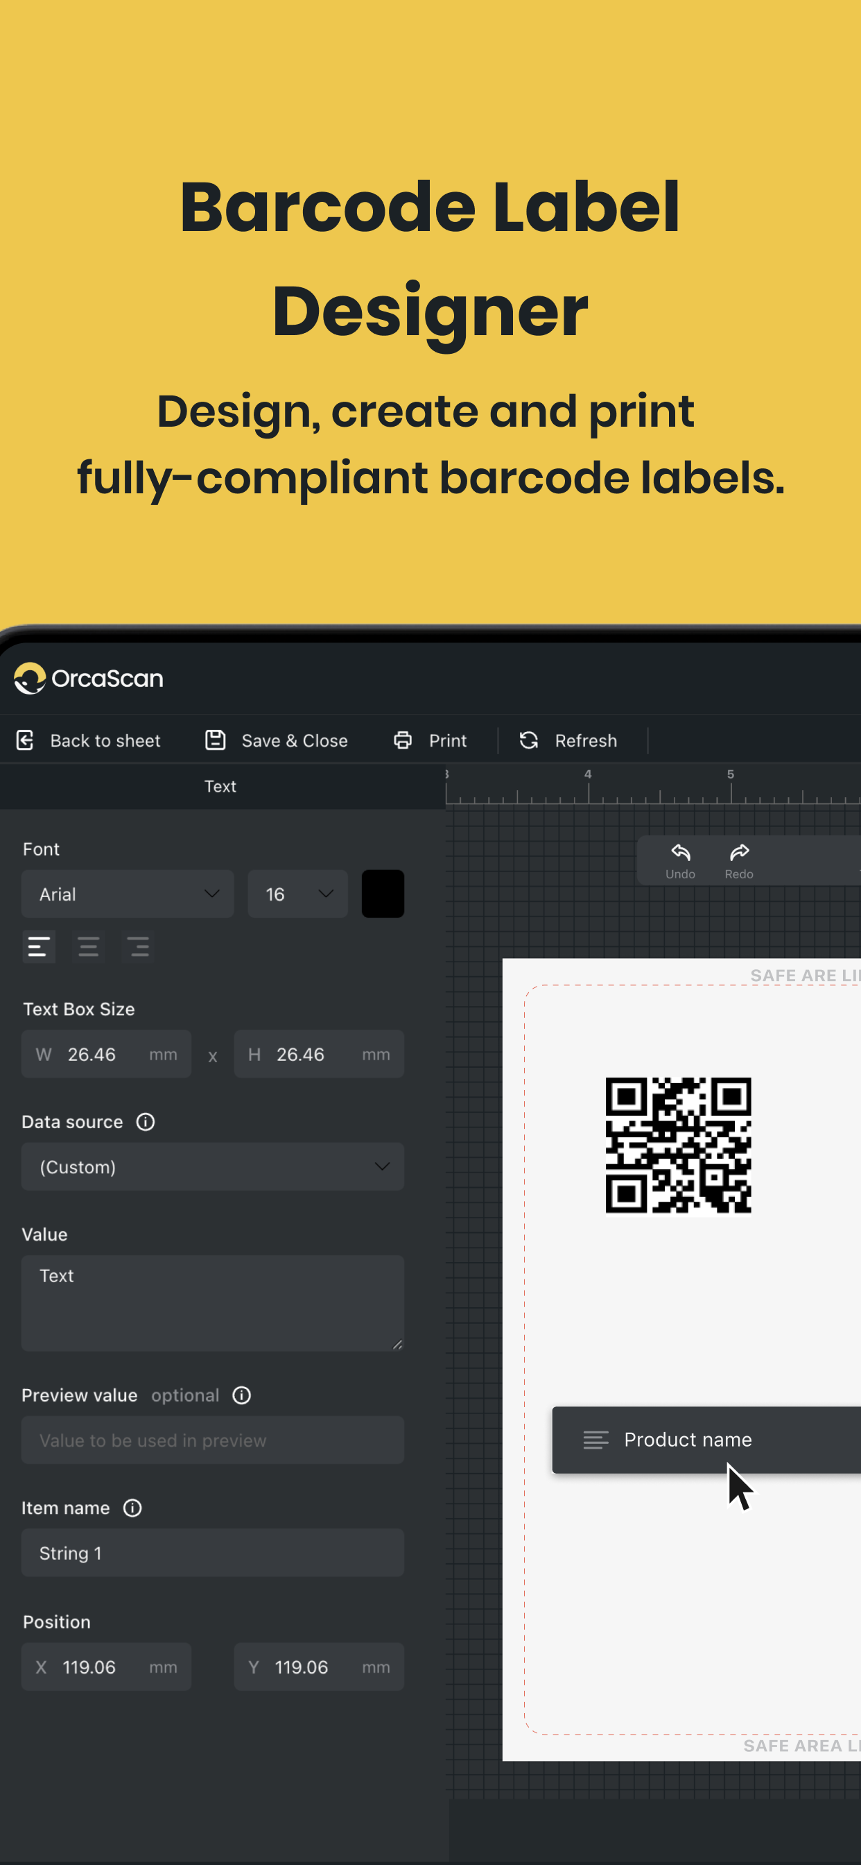The image size is (861, 1865).
Task: Open the Text properties tab
Action: pyautogui.click(x=220, y=786)
